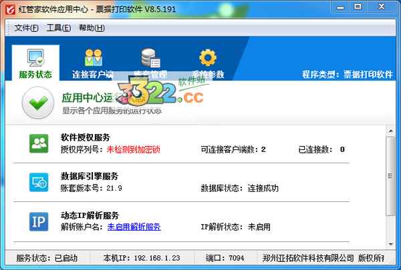Click the 已连接数: 0 text
This screenshot has width=401, height=270.
(x=321, y=149)
